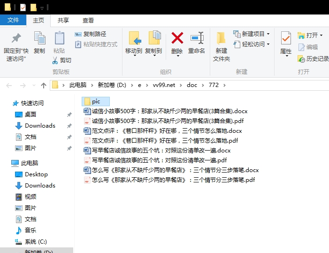Viewport: 329px width, 253px height.
Task: Expand chevron after 772 in path
Action: pos(224,85)
